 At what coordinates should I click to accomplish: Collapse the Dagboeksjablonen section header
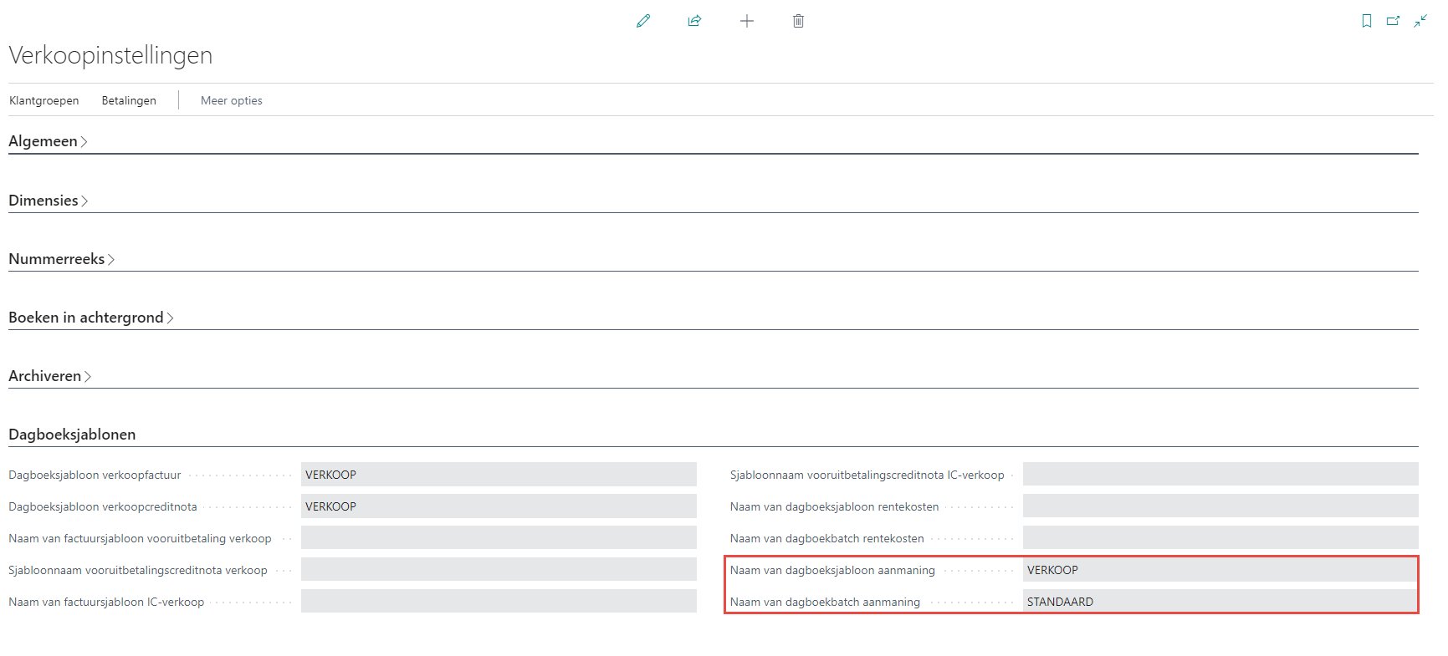point(72,435)
